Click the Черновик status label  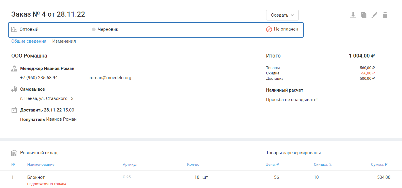[x=108, y=29]
